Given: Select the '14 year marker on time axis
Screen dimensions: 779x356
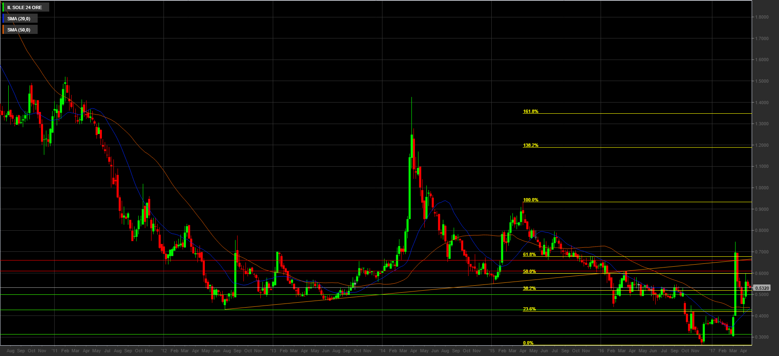Looking at the screenshot, I should [x=382, y=351].
